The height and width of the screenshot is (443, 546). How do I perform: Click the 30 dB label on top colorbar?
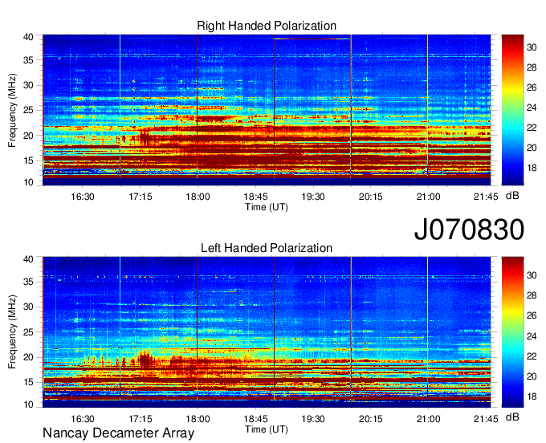pos(532,47)
